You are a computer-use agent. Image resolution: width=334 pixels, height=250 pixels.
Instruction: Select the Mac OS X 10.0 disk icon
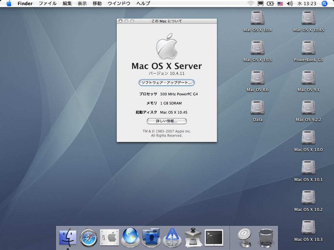309,138
